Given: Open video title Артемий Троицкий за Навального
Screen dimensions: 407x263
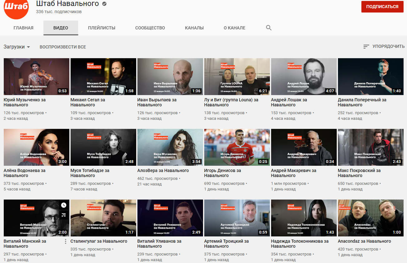Looking at the screenshot, I should [226, 244].
